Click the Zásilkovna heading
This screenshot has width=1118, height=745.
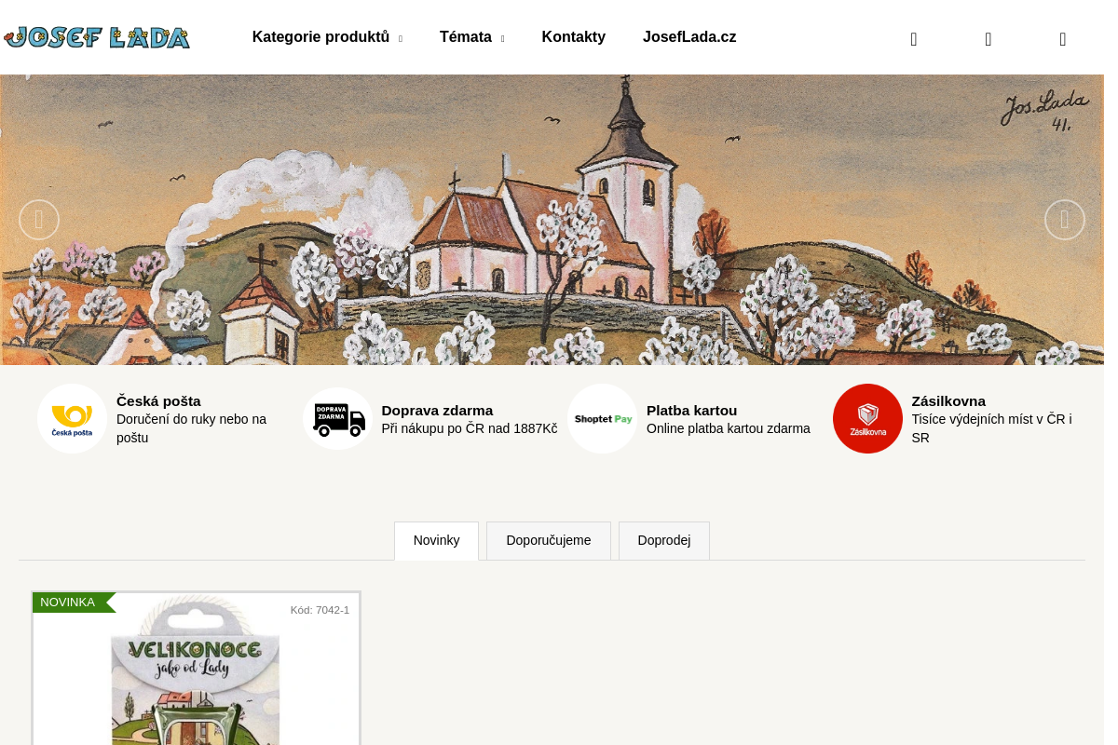point(948,401)
